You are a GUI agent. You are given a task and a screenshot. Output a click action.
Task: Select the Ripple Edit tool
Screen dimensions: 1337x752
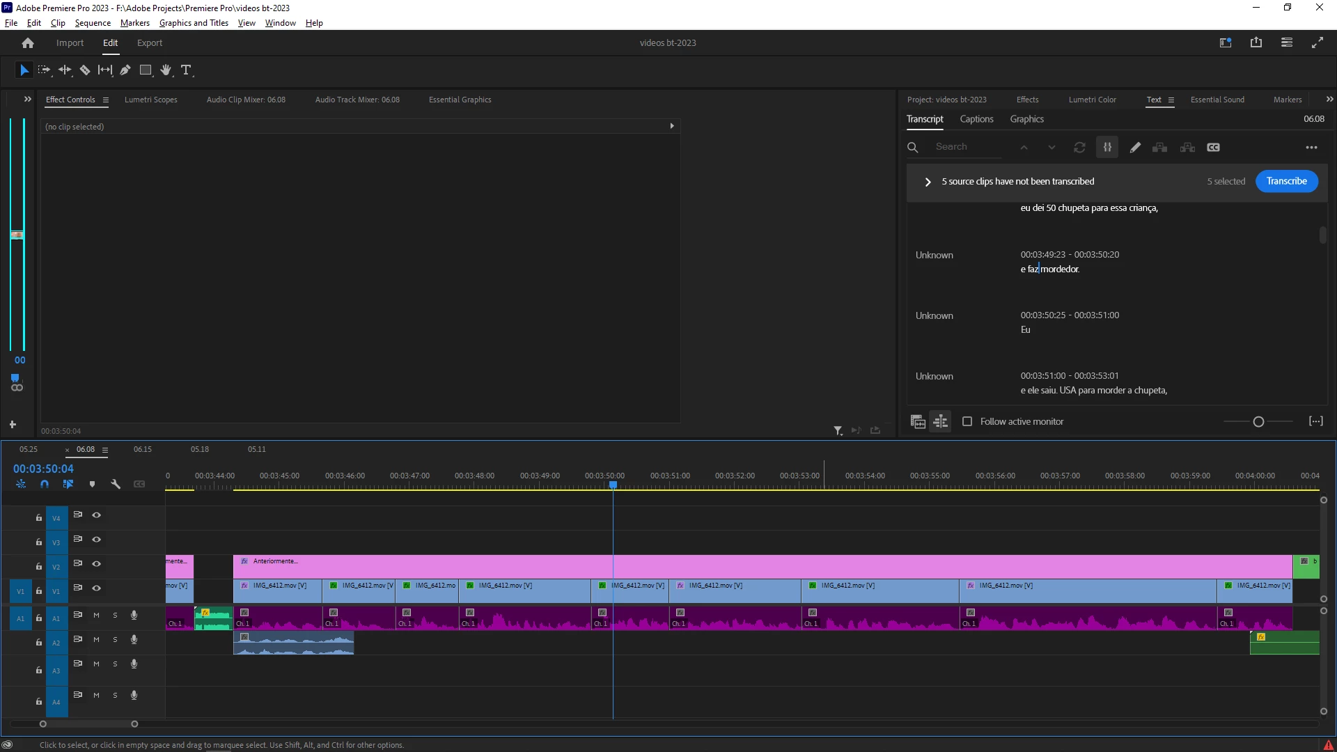65,70
